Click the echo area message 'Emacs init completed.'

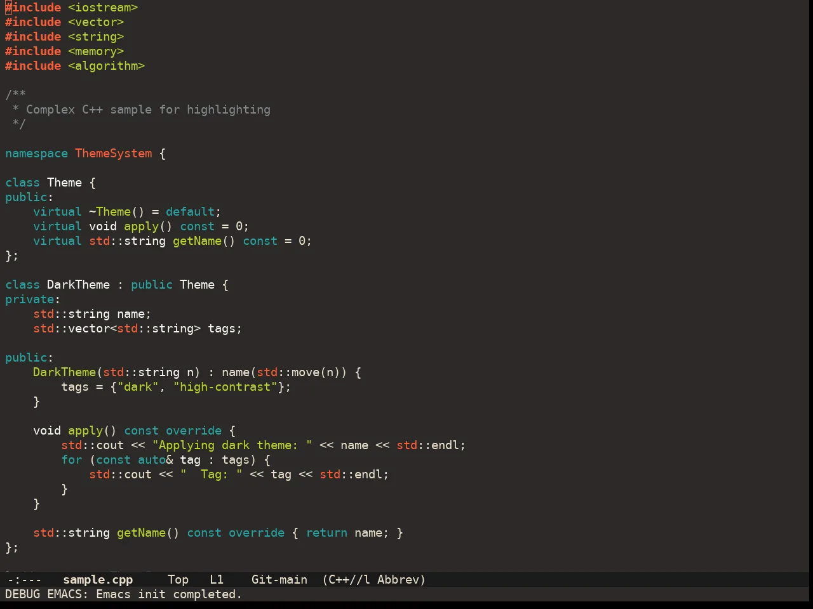(169, 594)
